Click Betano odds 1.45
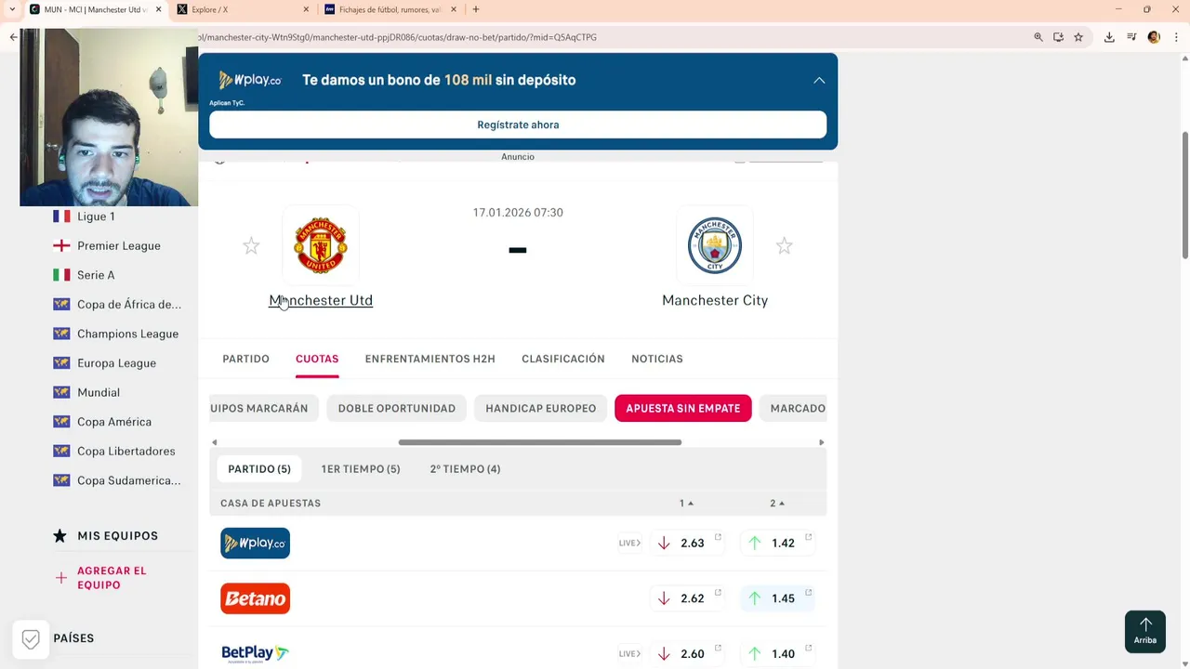This screenshot has width=1190, height=669. pyautogui.click(x=778, y=598)
